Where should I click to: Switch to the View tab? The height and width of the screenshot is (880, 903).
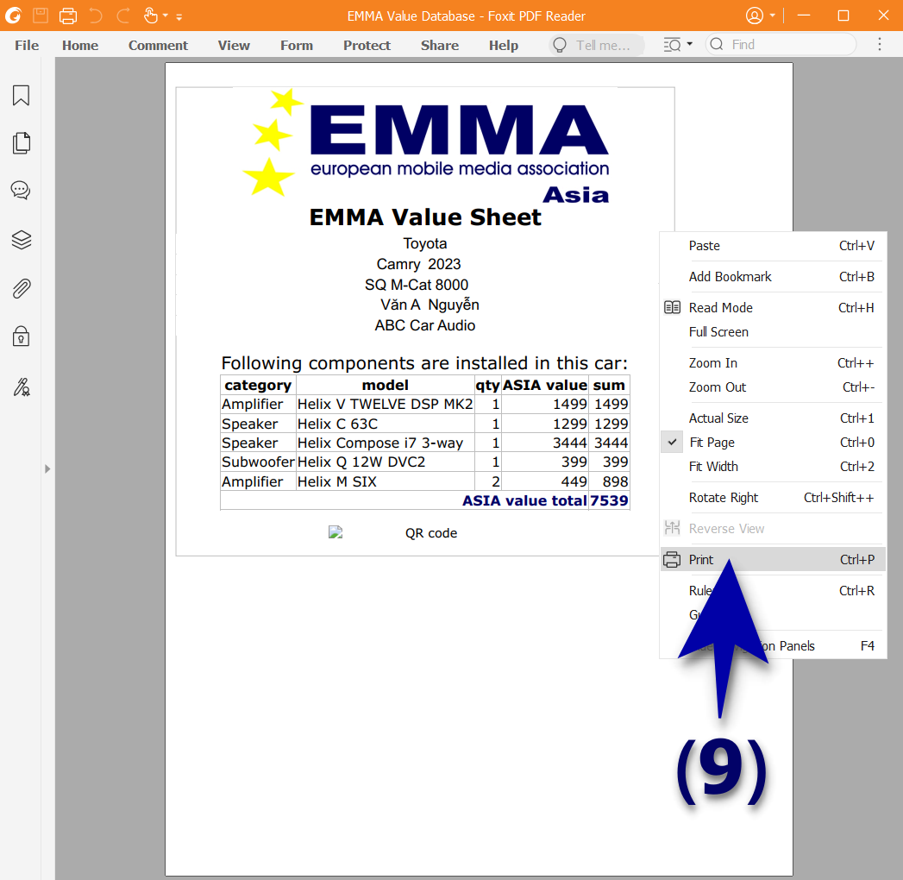(x=234, y=46)
